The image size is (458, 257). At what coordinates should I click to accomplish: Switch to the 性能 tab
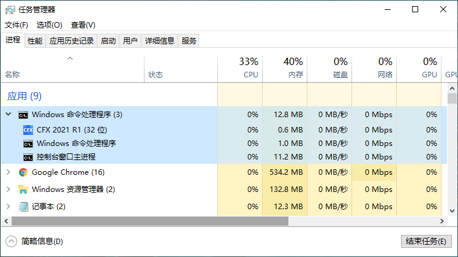tap(35, 40)
